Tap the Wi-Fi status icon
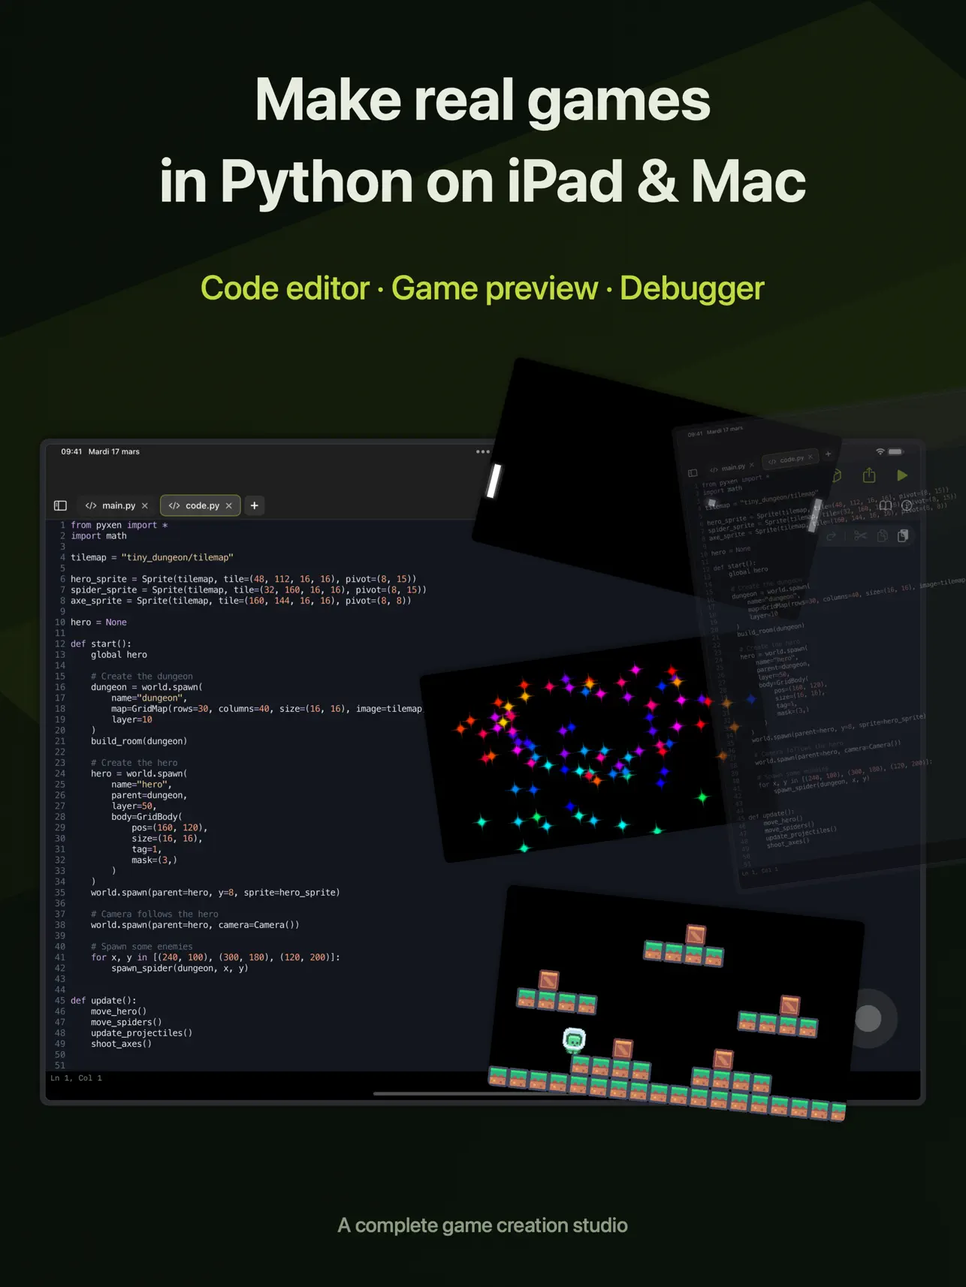This screenshot has height=1287, width=966. point(880,451)
